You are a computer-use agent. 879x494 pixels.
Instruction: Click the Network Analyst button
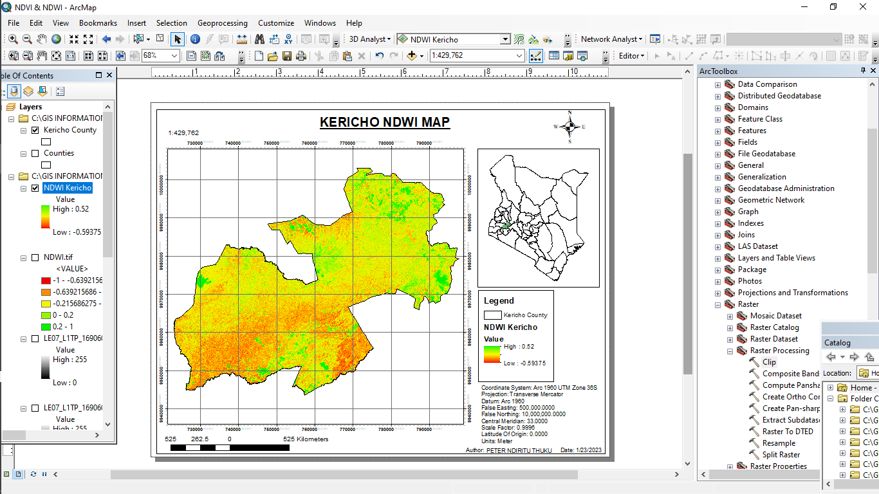click(x=609, y=39)
